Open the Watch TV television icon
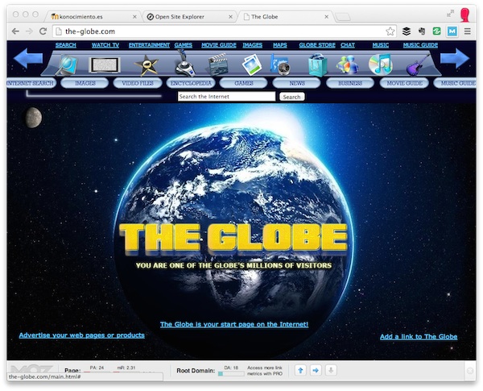 coord(105,65)
